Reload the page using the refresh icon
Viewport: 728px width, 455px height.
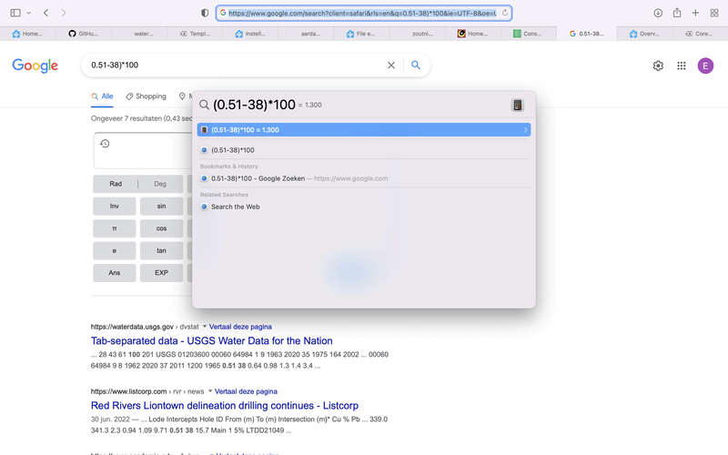tap(505, 13)
